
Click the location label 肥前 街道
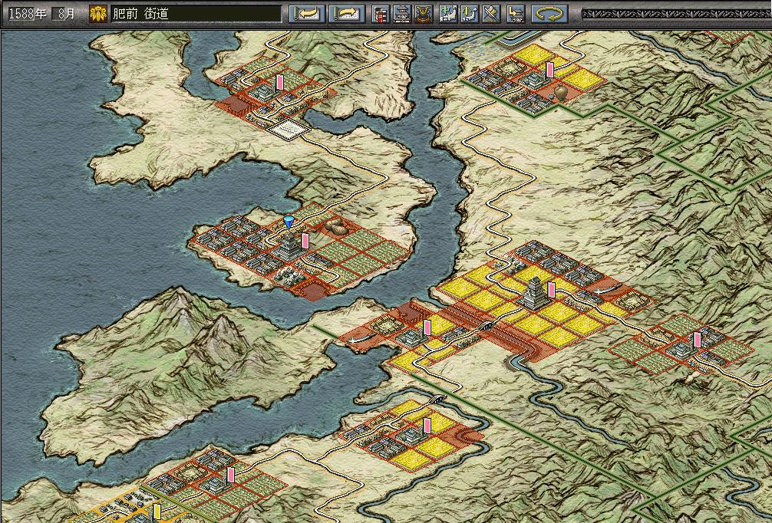pos(140,14)
